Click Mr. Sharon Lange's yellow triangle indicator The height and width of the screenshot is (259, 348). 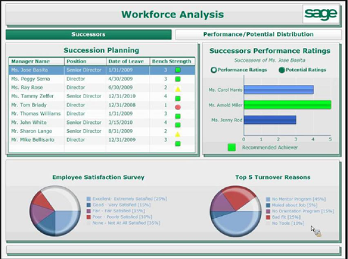pos(177,134)
